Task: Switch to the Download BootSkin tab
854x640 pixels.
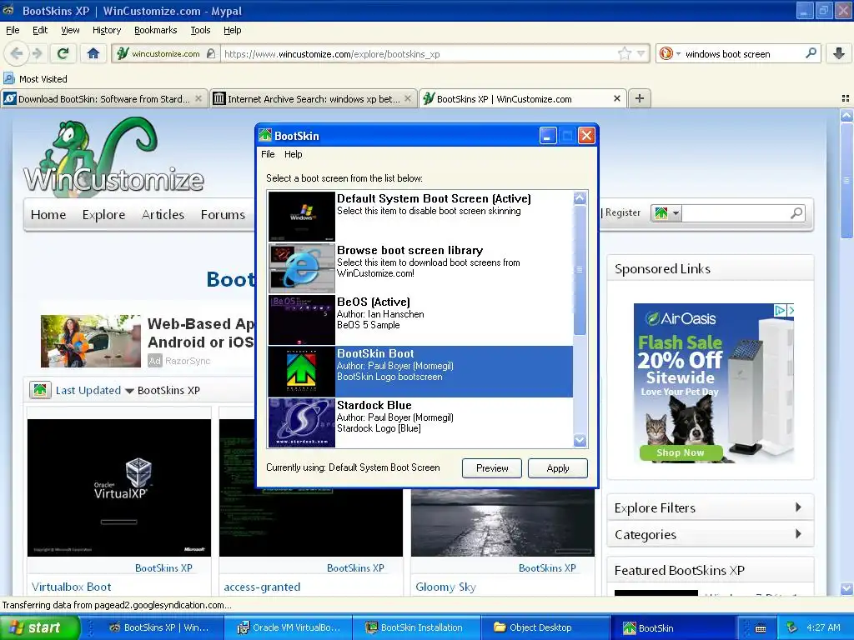Action: [x=103, y=98]
